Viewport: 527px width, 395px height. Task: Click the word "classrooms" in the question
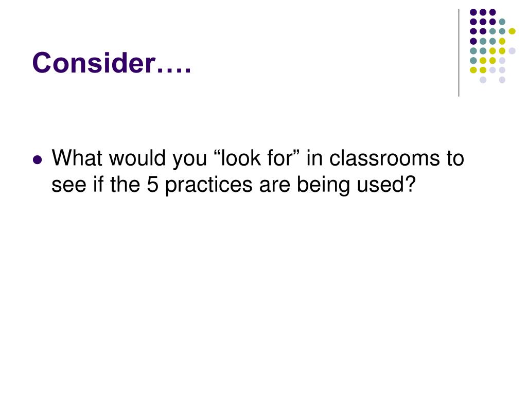point(384,157)
